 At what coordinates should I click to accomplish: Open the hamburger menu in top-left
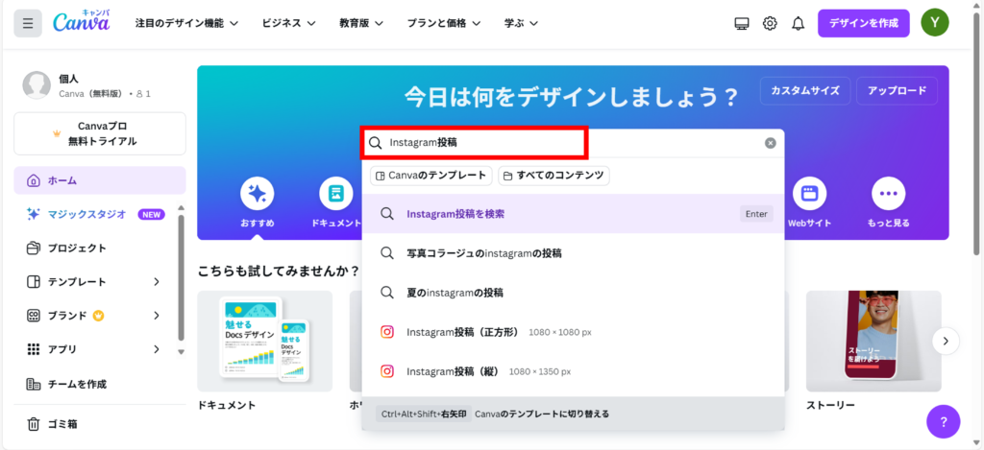(x=28, y=23)
